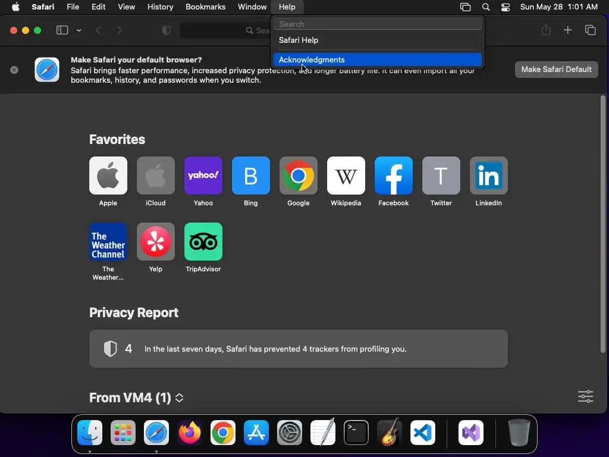Click the Safari icon in the Dock
The height and width of the screenshot is (457, 609).
tap(156, 433)
